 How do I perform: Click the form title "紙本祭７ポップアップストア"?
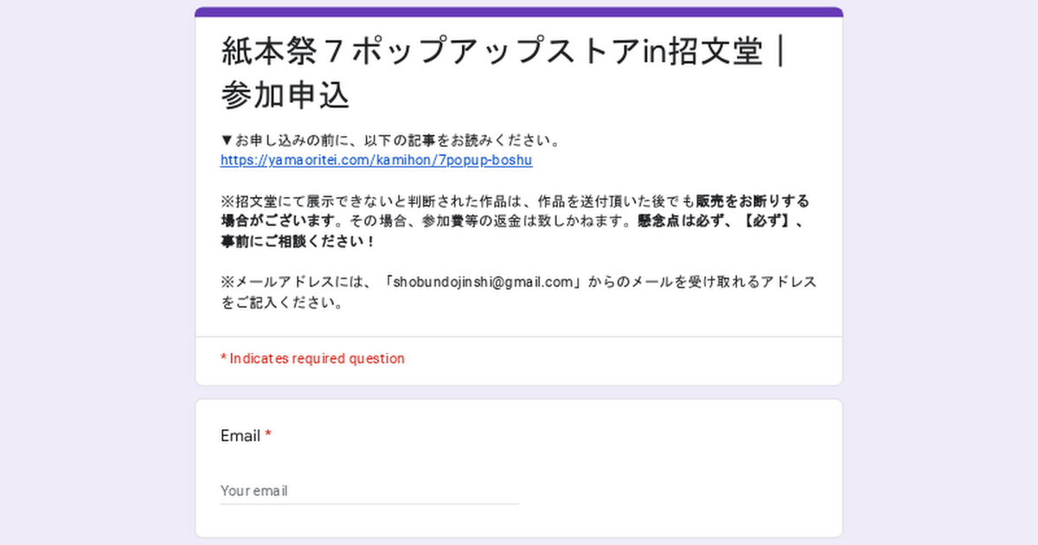(x=430, y=52)
